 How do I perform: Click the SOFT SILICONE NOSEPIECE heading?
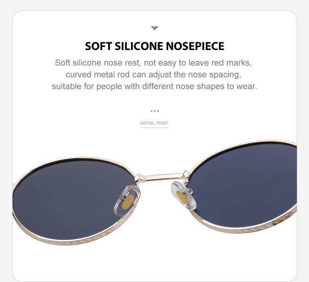coord(154,46)
